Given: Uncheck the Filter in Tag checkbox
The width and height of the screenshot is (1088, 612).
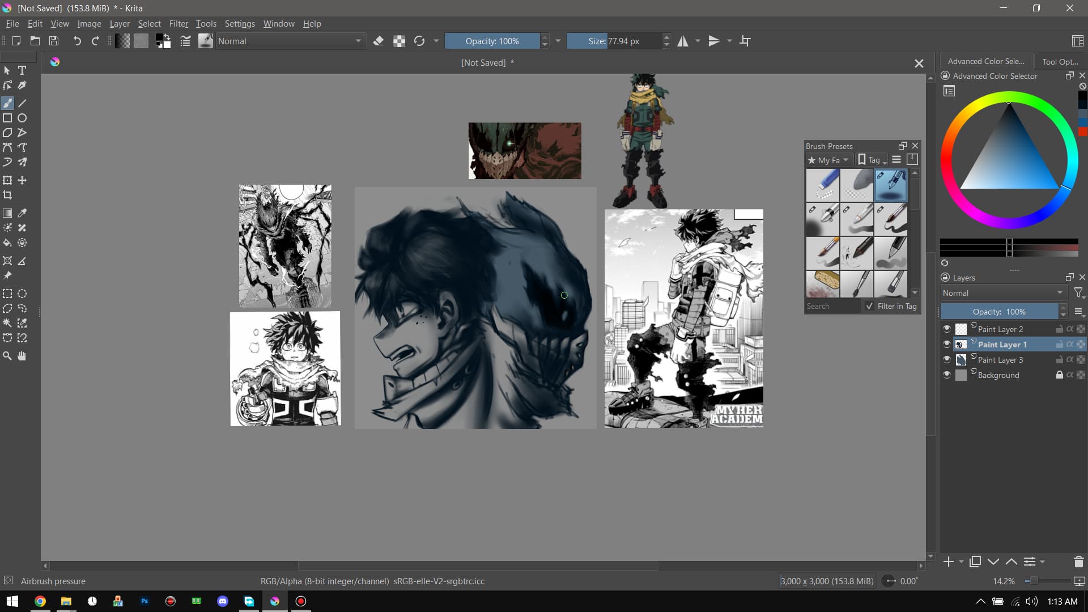Looking at the screenshot, I should pyautogui.click(x=869, y=306).
